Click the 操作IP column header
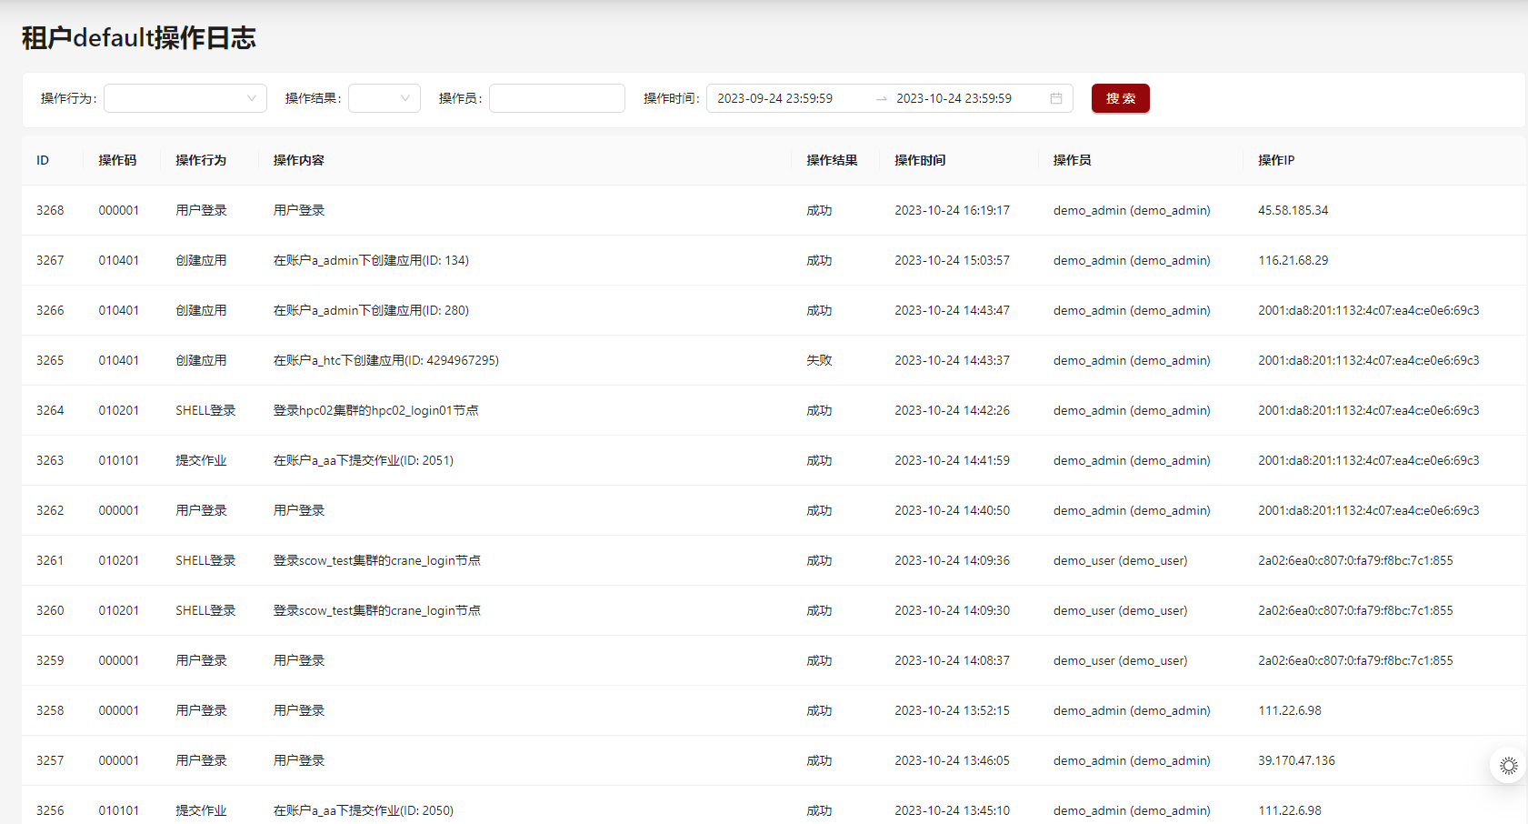Screen dimensions: 1528x824 [1275, 160]
